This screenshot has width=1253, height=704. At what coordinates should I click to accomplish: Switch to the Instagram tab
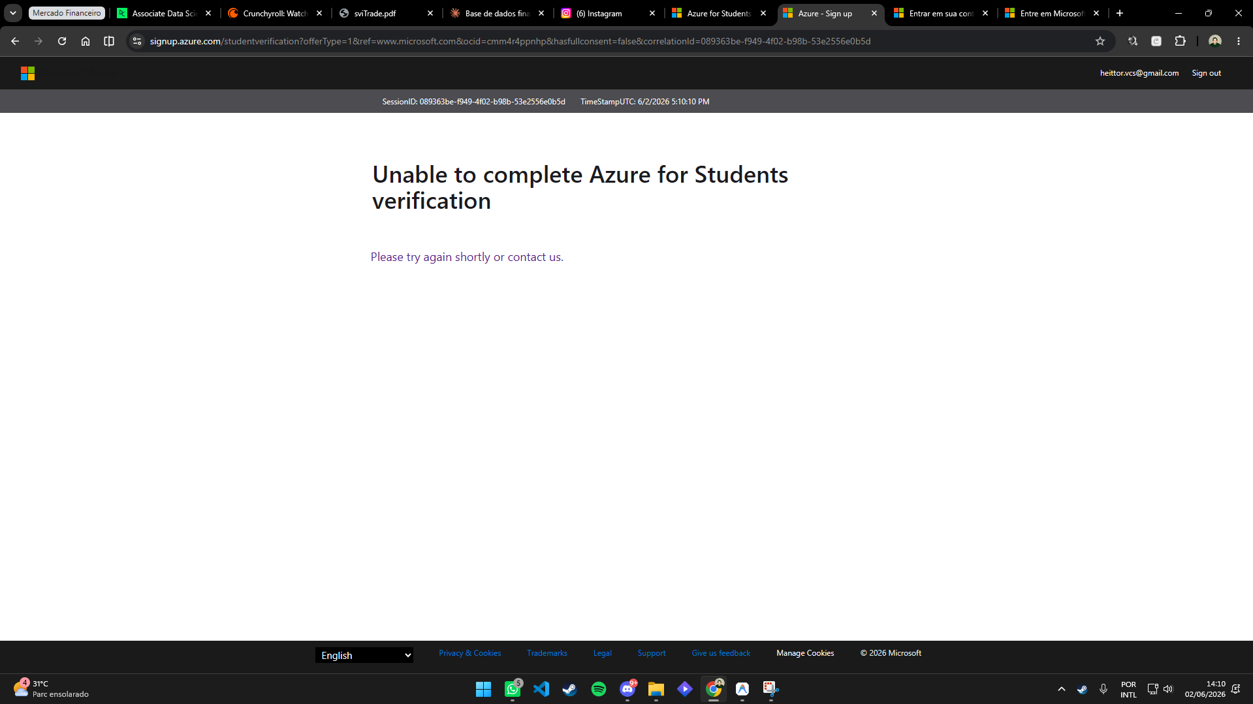click(x=607, y=13)
